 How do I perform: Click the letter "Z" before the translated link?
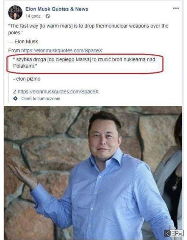click(x=15, y=92)
